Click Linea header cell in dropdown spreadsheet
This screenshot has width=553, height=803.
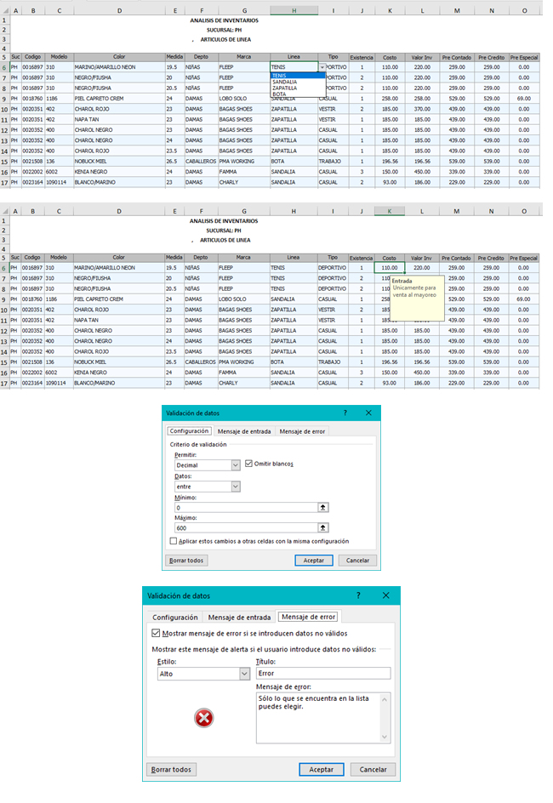[294, 57]
